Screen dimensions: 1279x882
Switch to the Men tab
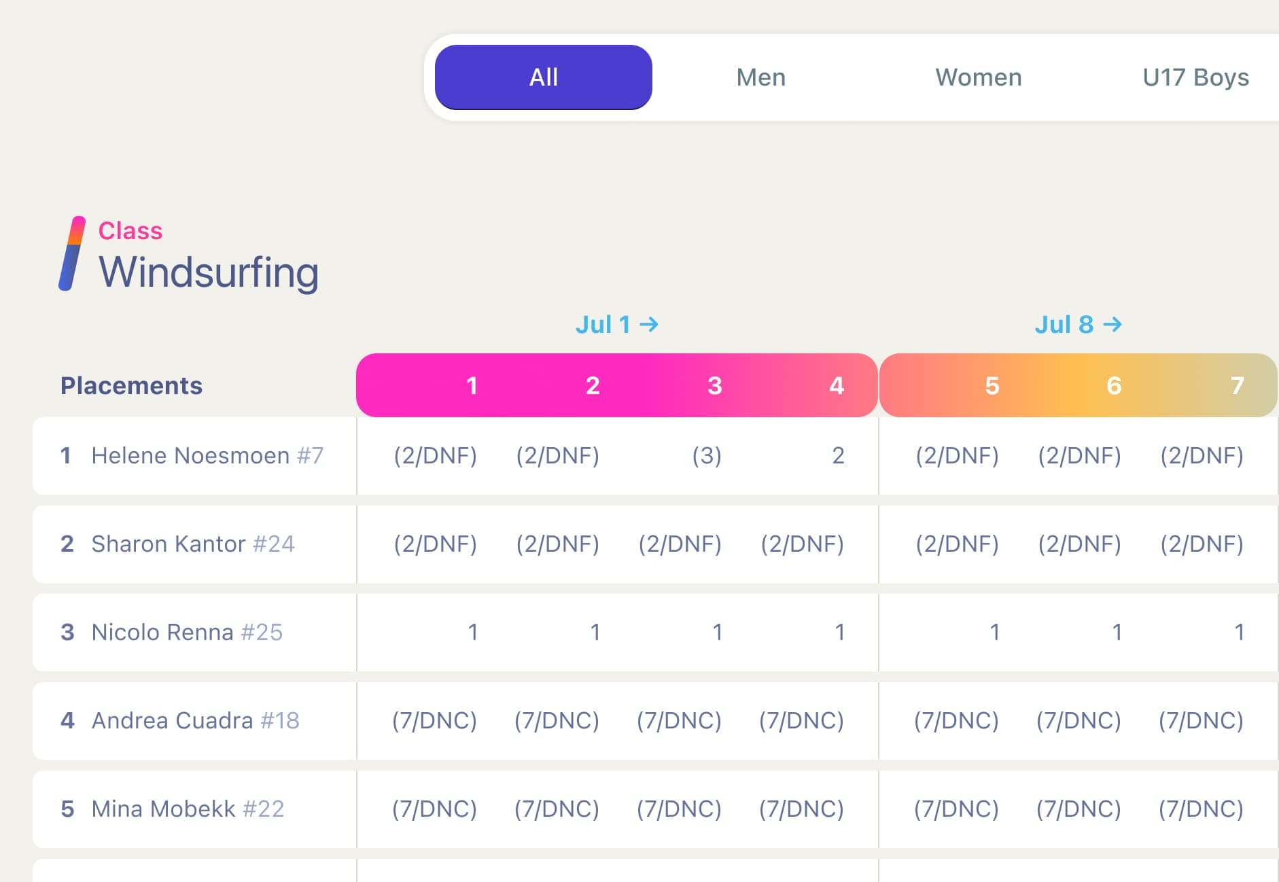[x=760, y=77]
